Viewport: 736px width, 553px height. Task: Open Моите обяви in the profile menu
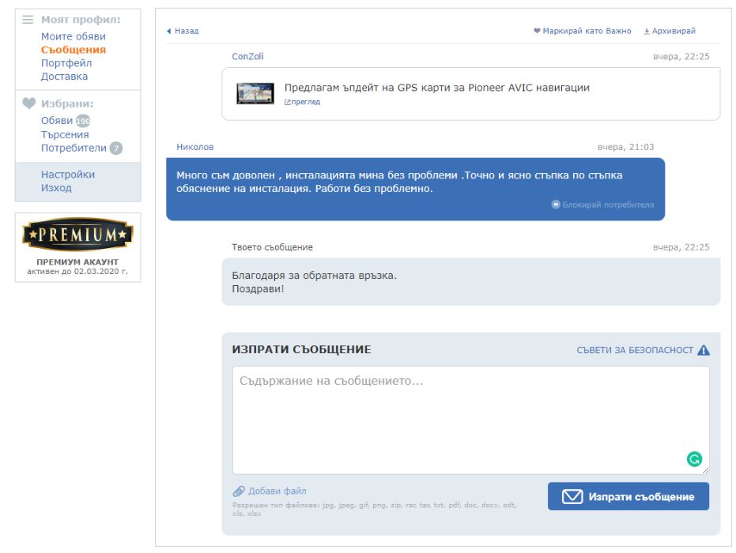tap(74, 36)
